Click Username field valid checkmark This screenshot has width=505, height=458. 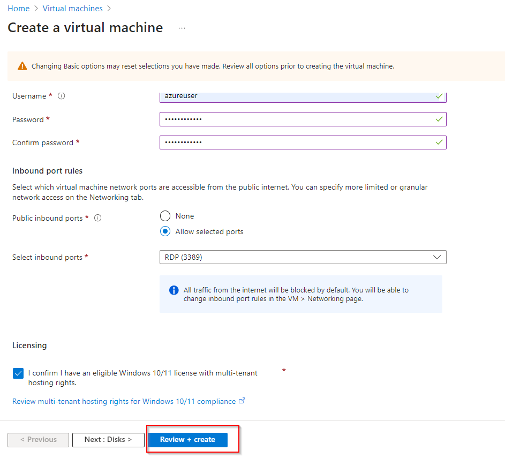[x=439, y=96]
